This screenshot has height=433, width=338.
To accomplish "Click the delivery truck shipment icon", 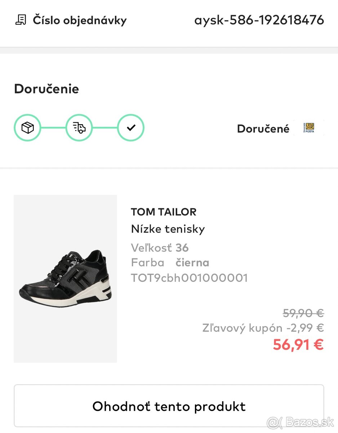I will [x=79, y=127].
